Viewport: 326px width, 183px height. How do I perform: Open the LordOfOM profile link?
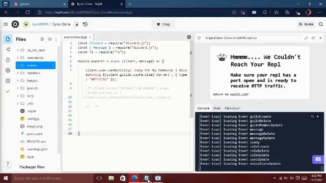pos(40,24)
